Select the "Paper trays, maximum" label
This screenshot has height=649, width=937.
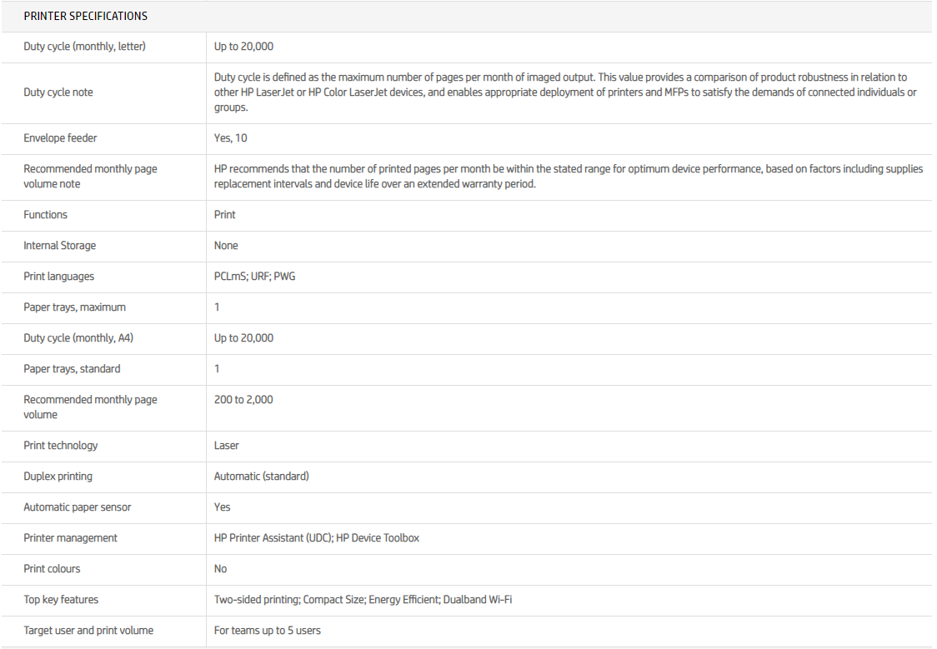tap(75, 307)
